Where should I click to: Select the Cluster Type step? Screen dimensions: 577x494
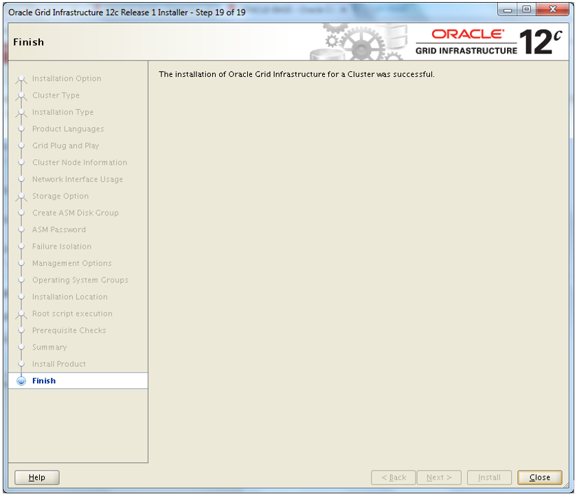click(x=56, y=96)
